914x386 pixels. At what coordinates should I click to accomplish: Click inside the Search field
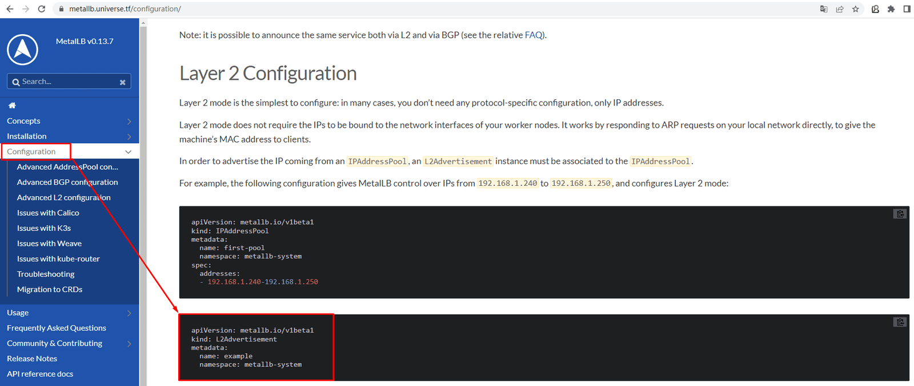pyautogui.click(x=69, y=82)
